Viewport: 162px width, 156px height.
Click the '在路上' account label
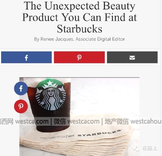coord(150,148)
